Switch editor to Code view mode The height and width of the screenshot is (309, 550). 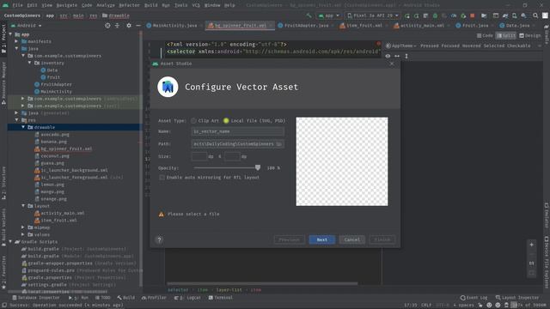coord(485,36)
